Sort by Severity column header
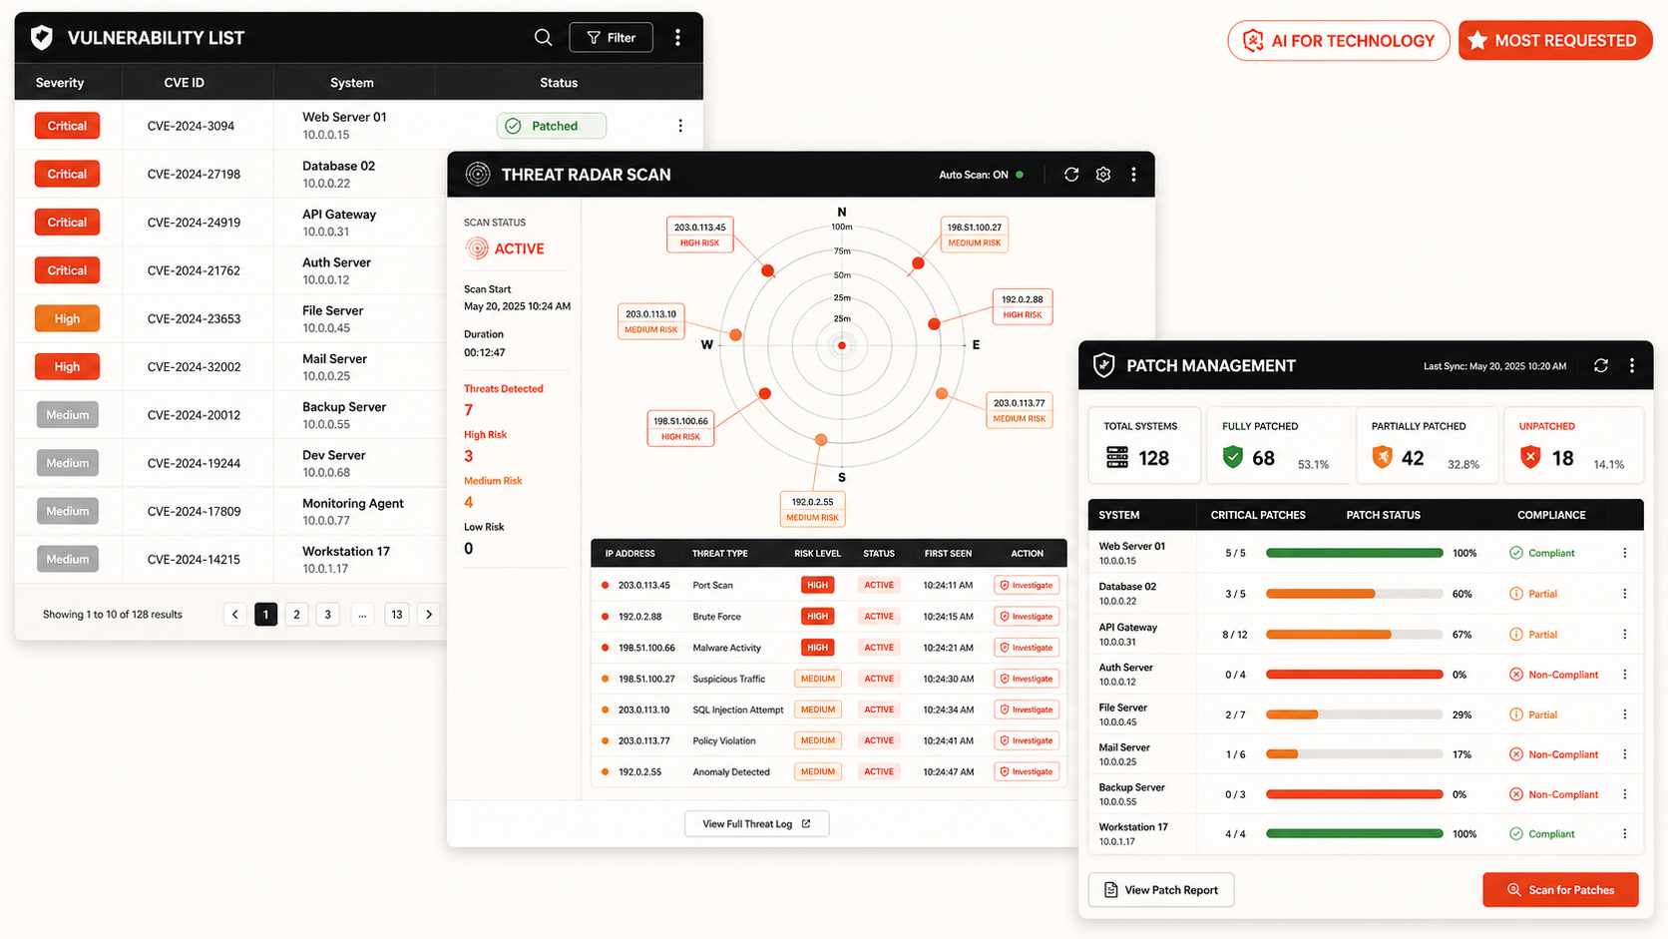The height and width of the screenshot is (939, 1668). pyautogui.click(x=60, y=83)
